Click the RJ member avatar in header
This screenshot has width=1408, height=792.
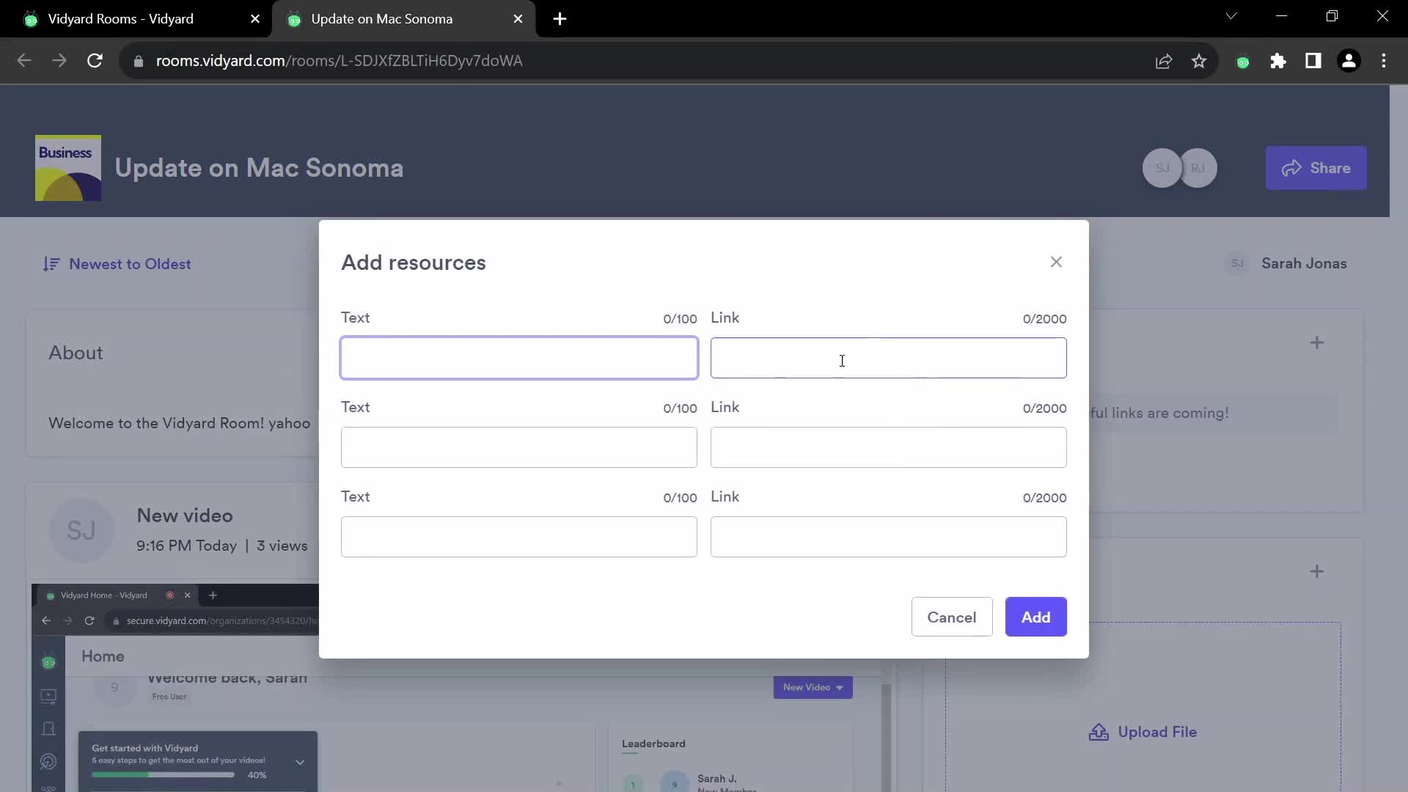click(1198, 168)
